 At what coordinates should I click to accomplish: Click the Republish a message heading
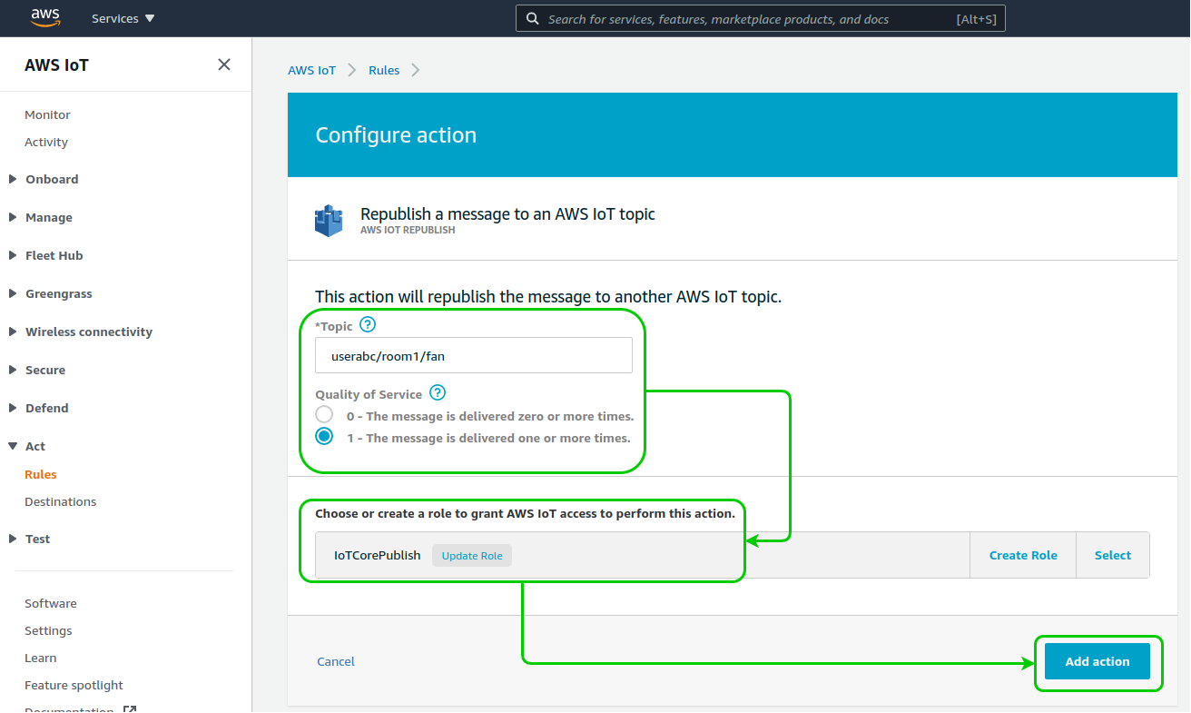507,213
